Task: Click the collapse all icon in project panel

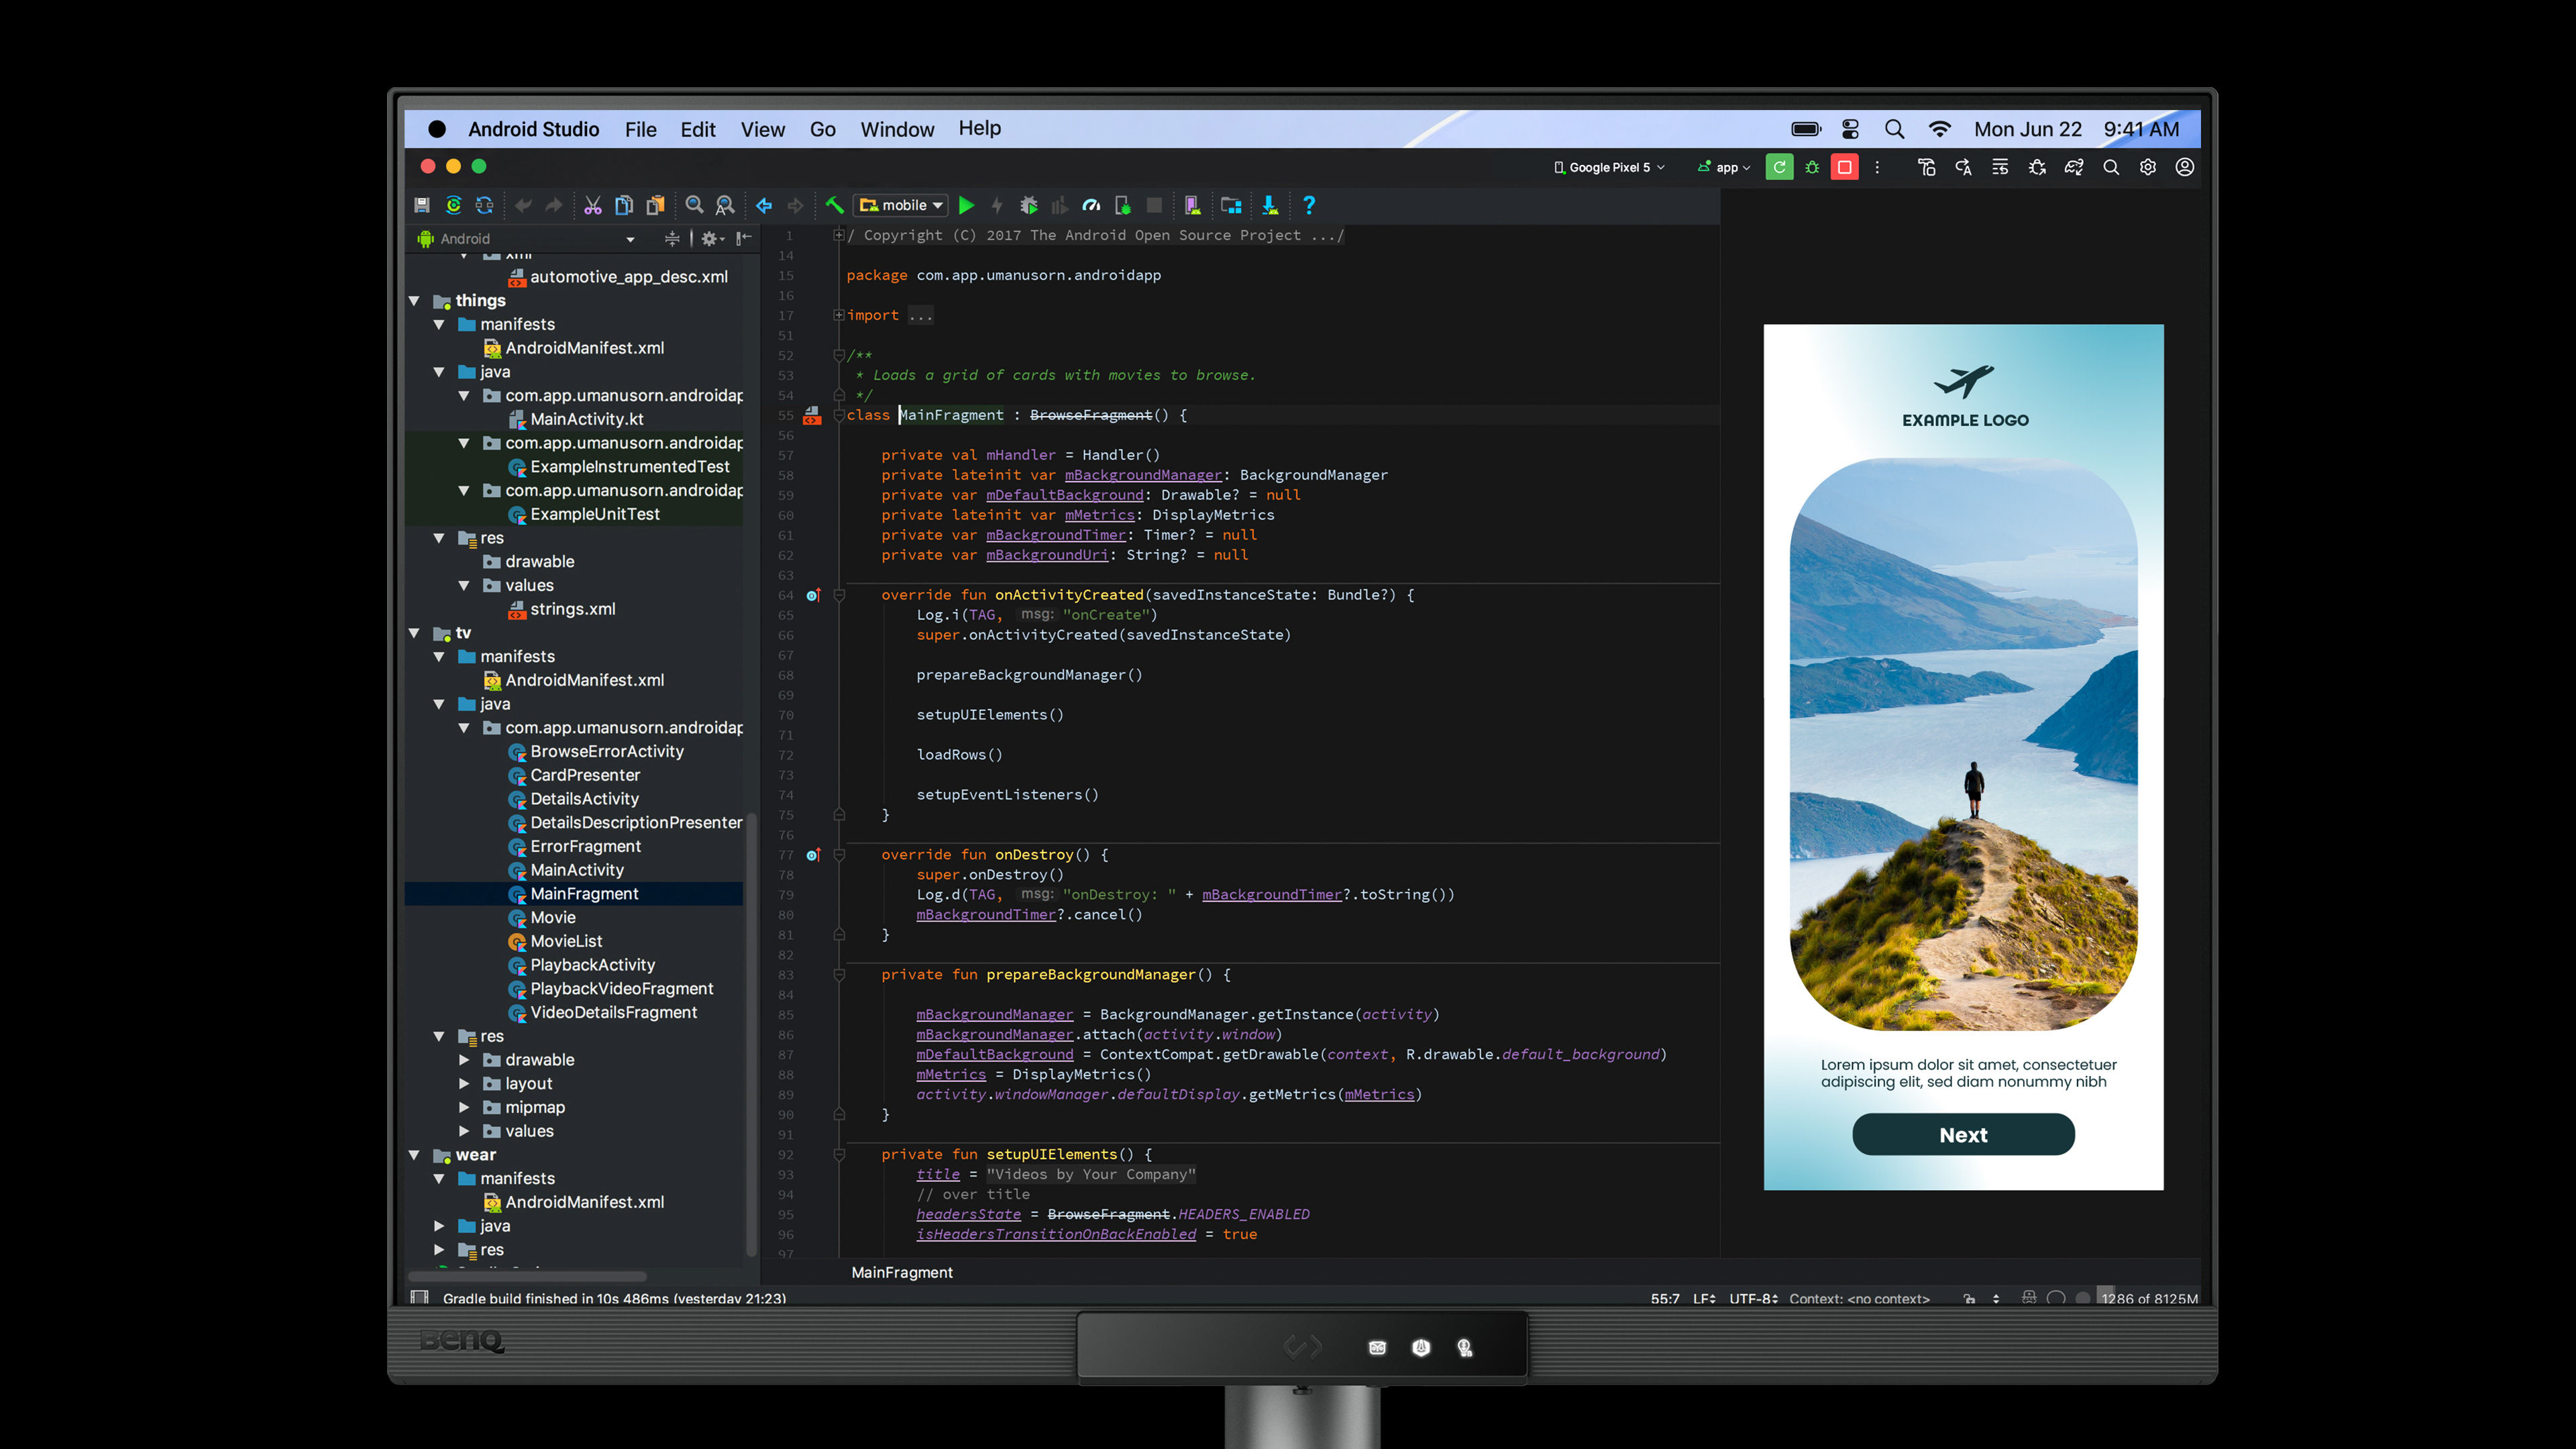Action: [672, 238]
